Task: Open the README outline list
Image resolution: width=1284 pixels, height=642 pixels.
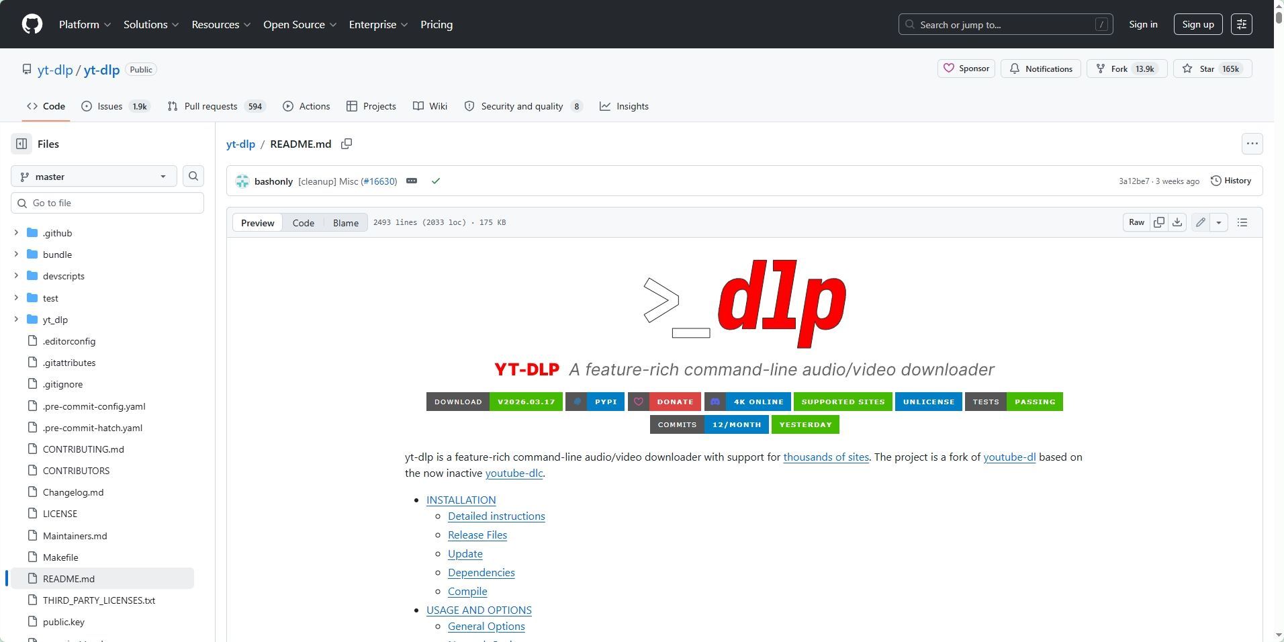Action: click(x=1242, y=222)
